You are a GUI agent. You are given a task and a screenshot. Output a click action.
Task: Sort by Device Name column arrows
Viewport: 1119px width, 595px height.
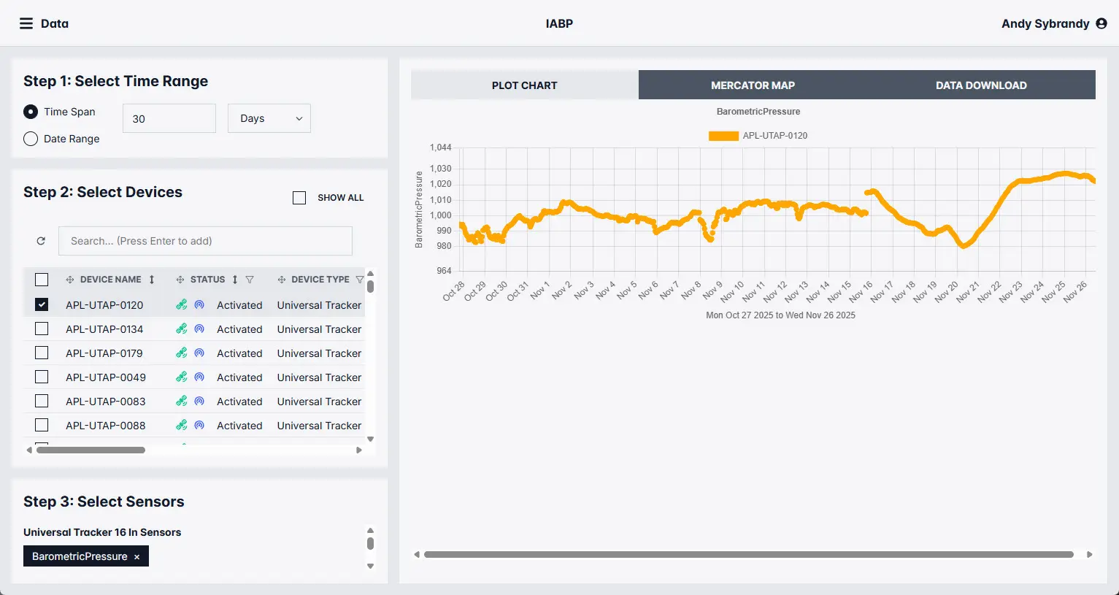[152, 280]
